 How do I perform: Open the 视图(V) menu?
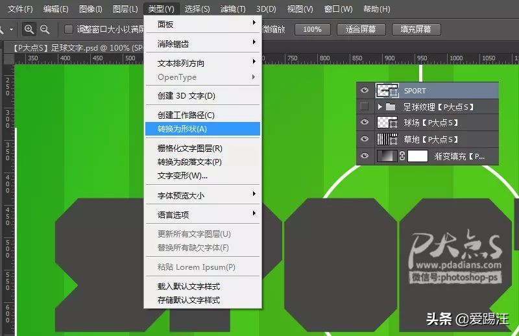pyautogui.click(x=300, y=9)
